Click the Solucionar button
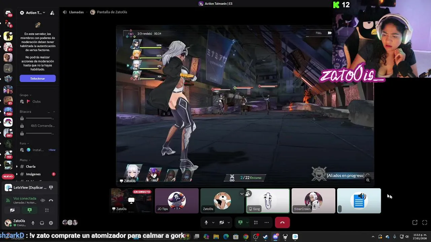This screenshot has height=242, width=431. click(38, 78)
